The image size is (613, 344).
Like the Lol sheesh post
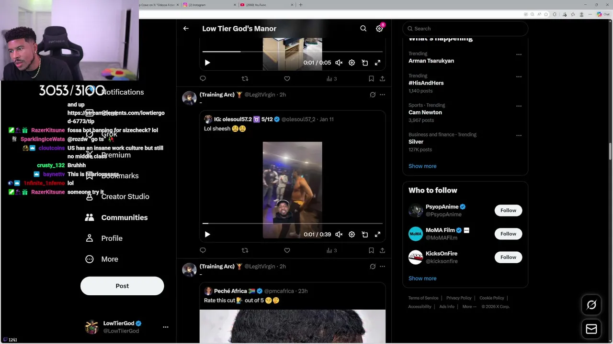287,250
